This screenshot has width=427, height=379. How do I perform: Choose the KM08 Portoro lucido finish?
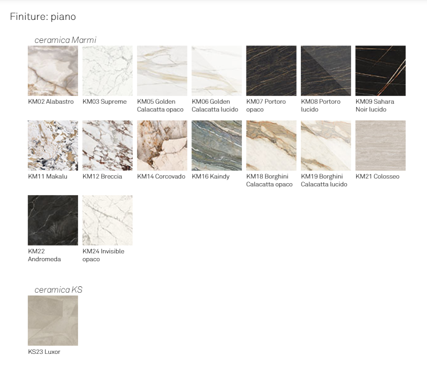(326, 71)
